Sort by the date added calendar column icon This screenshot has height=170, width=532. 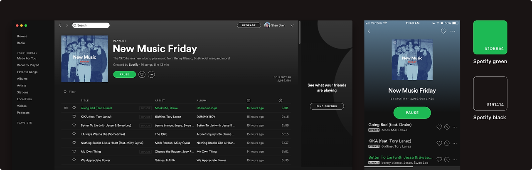pyautogui.click(x=249, y=101)
